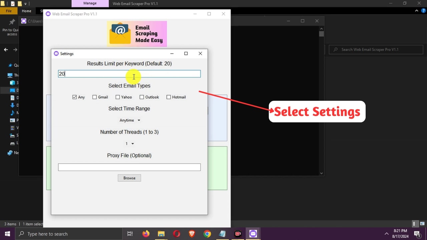Viewport: 427px width, 240px height.
Task: Launch Google Chrome from the taskbar
Action: (x=207, y=234)
